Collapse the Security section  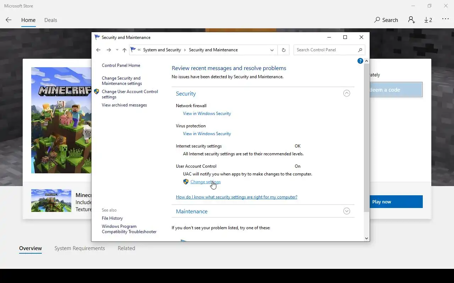coord(347,93)
